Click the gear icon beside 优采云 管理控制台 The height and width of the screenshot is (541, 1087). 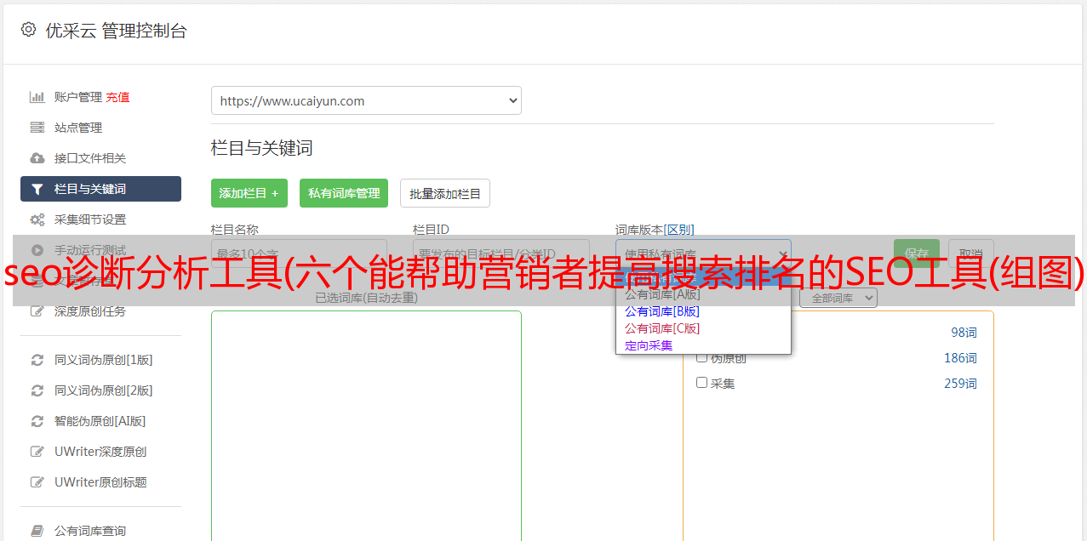[29, 30]
